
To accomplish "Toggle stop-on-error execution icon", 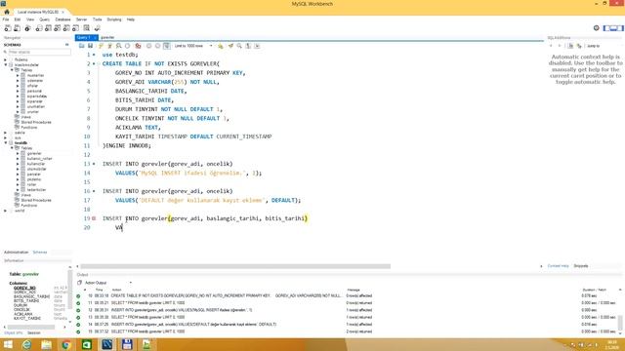I will tap(138, 46).
